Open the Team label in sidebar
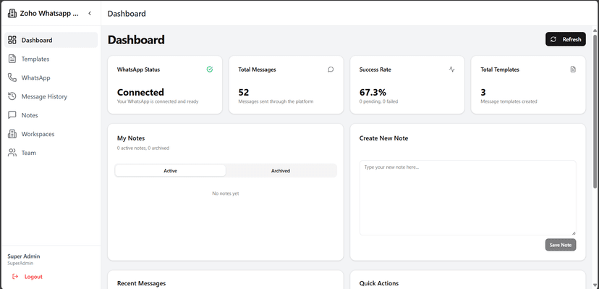This screenshot has height=289, width=599. pos(29,153)
